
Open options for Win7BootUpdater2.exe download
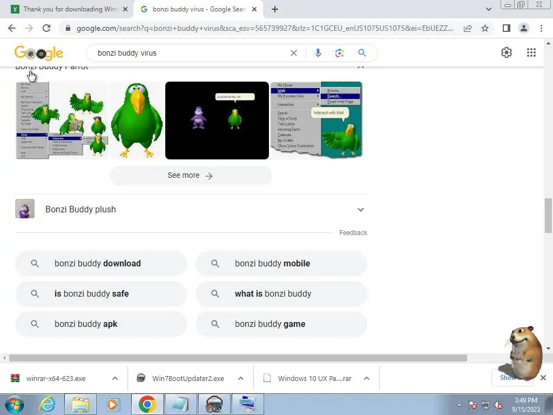click(241, 378)
